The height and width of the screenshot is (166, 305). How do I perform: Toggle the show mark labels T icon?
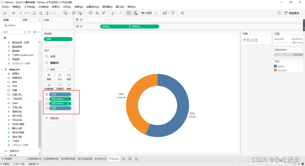pyautogui.click(x=129, y=13)
